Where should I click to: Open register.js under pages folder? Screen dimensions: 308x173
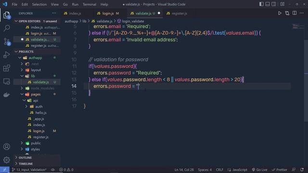pyautogui.click(x=41, y=137)
